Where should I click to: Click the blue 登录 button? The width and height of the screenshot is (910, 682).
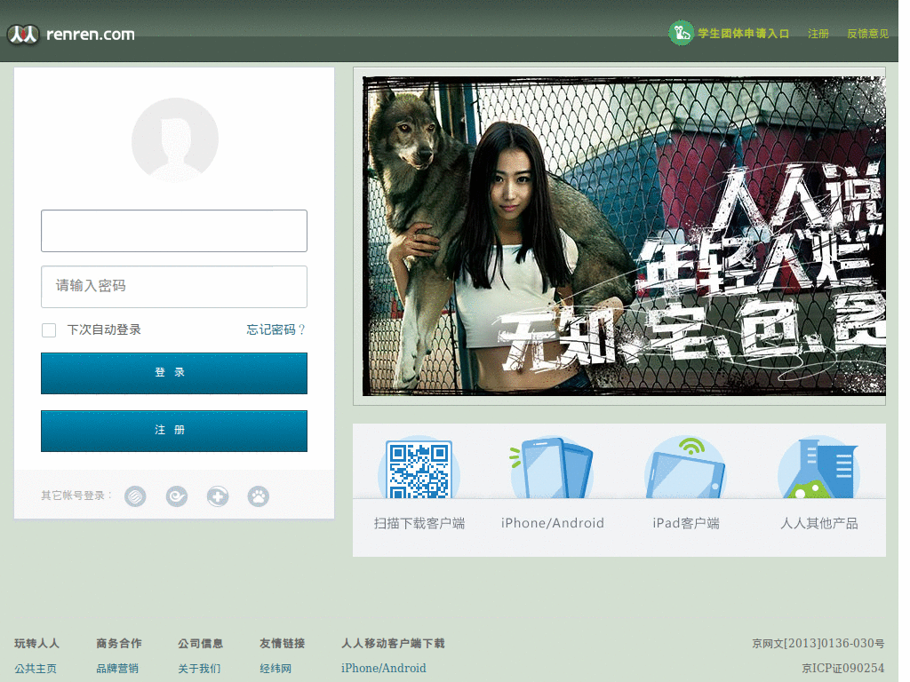pos(174,373)
